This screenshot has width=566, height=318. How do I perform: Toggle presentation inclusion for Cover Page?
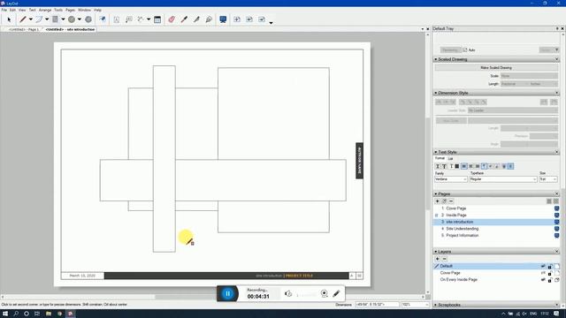[556, 208]
